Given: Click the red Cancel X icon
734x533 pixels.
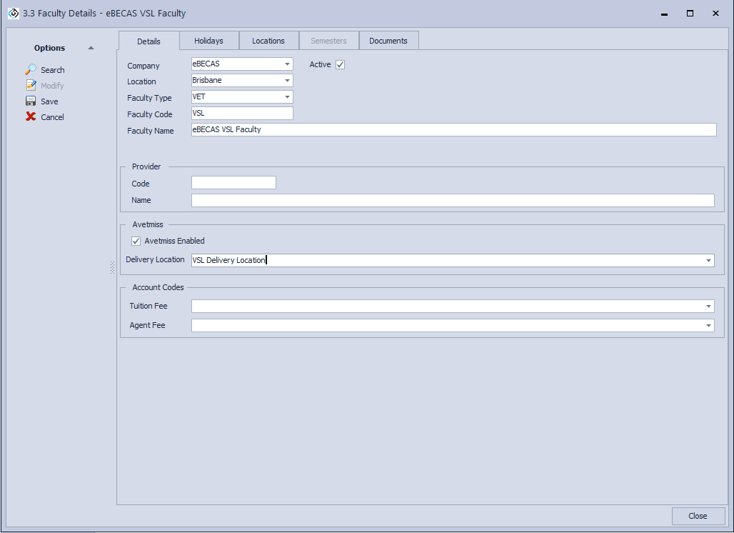Looking at the screenshot, I should click(31, 117).
